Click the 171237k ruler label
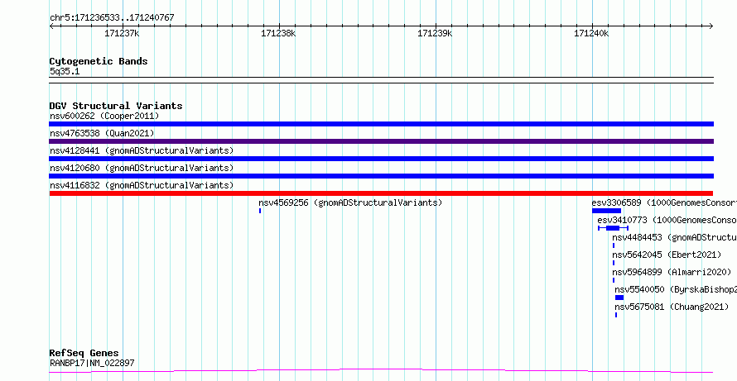This screenshot has height=381, width=737. pos(122,33)
